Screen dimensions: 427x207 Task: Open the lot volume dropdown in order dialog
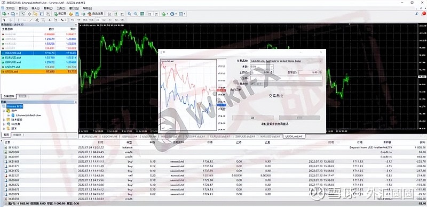coord(262,67)
